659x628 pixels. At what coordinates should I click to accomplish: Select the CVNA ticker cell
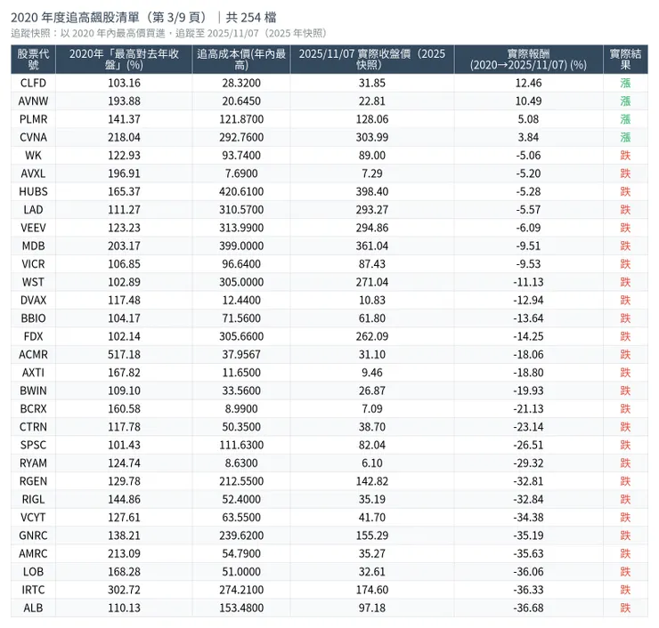coord(33,137)
